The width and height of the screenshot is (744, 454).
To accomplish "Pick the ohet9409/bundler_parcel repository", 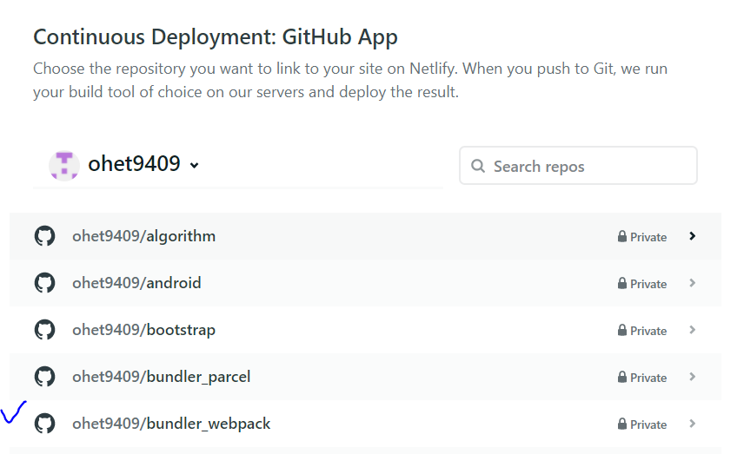I will tap(365, 377).
